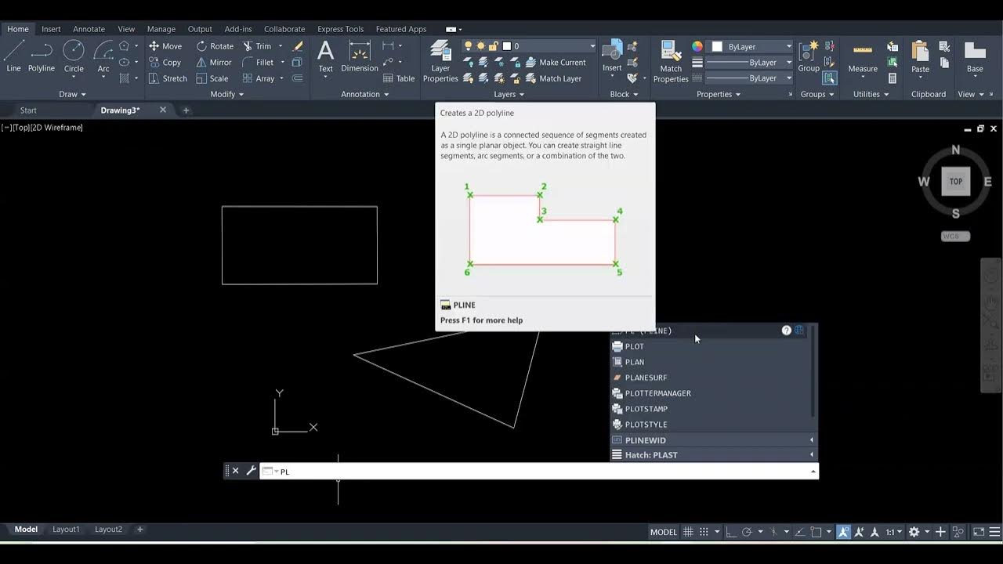Viewport: 1003px width, 564px height.
Task: Toggle object snap tracking in status bar
Action: [801, 532]
